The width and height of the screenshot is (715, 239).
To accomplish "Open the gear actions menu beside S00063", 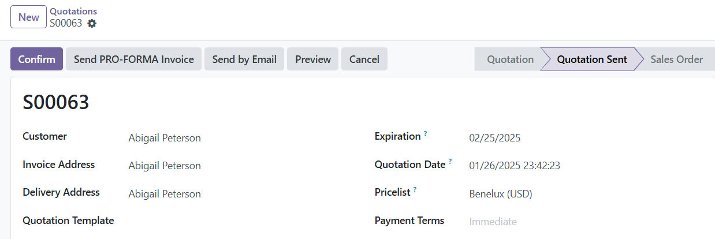I will tap(91, 24).
